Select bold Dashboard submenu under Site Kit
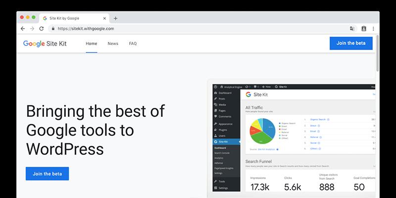 (220, 148)
